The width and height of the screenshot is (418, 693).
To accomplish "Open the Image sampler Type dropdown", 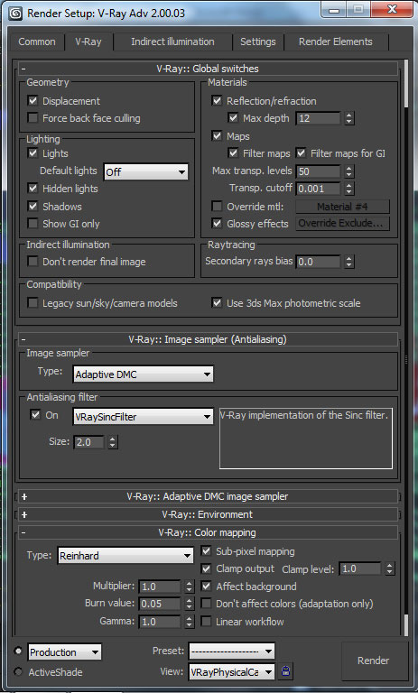I will click(143, 374).
